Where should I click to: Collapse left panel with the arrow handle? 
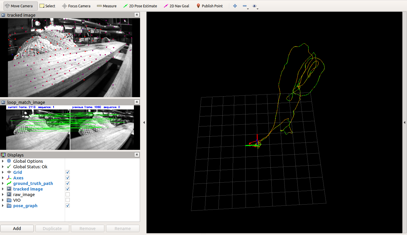(x=144, y=123)
